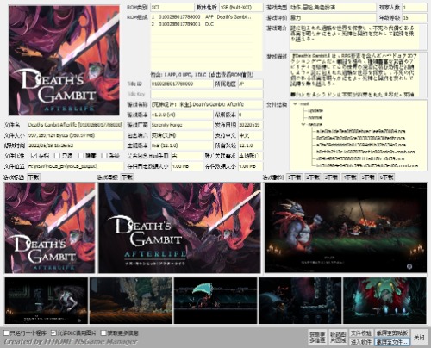This screenshot has width=431, height=348.
Task: Click the empty Title Key field
Action: (x=207, y=94)
